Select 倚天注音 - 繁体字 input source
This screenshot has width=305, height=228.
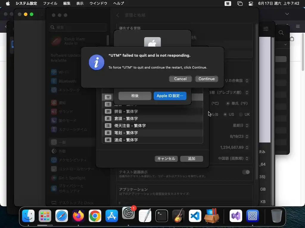coord(152,126)
